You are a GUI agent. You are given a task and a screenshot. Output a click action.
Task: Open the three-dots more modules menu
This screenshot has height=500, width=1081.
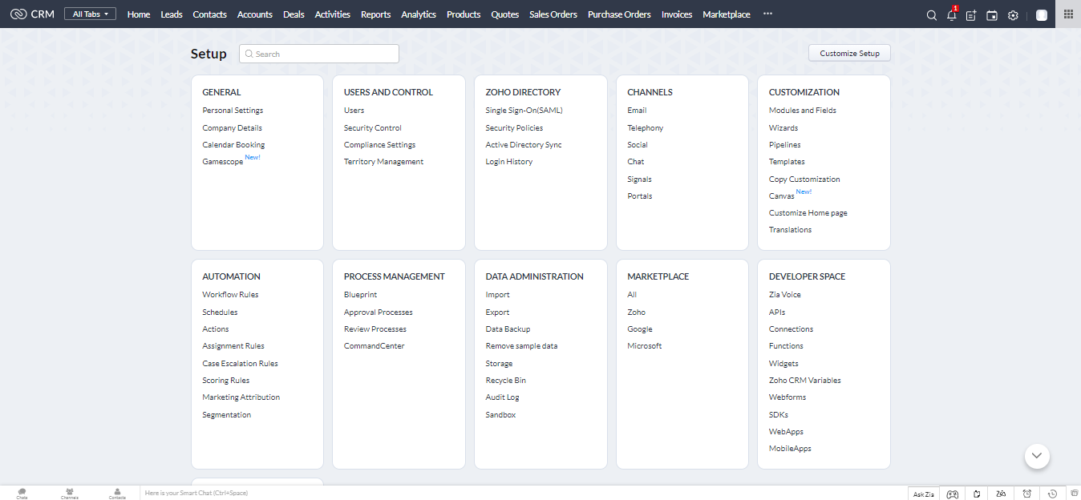(767, 14)
